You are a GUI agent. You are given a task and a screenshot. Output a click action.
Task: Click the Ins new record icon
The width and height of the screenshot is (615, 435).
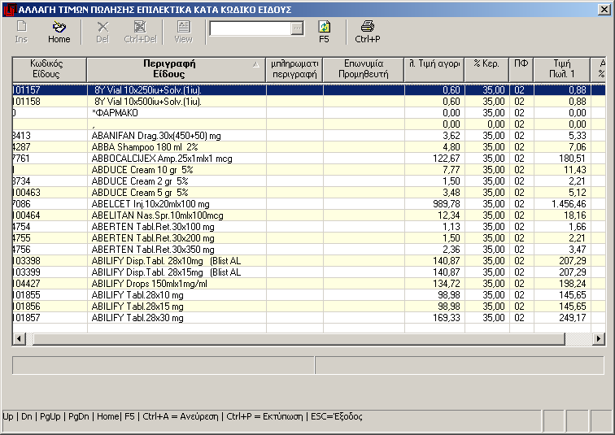pyautogui.click(x=21, y=32)
